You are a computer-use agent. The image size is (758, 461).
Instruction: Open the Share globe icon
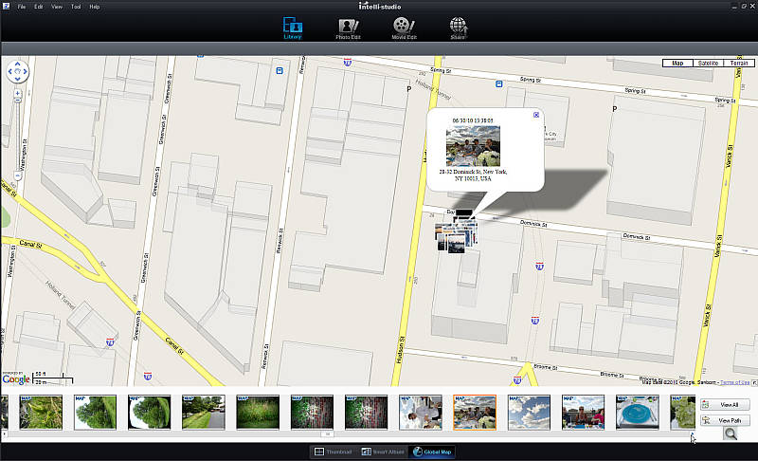458,28
